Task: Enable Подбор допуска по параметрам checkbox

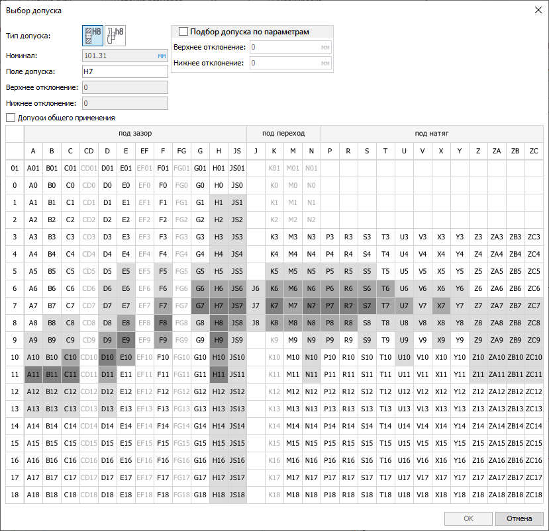Action: click(x=183, y=32)
